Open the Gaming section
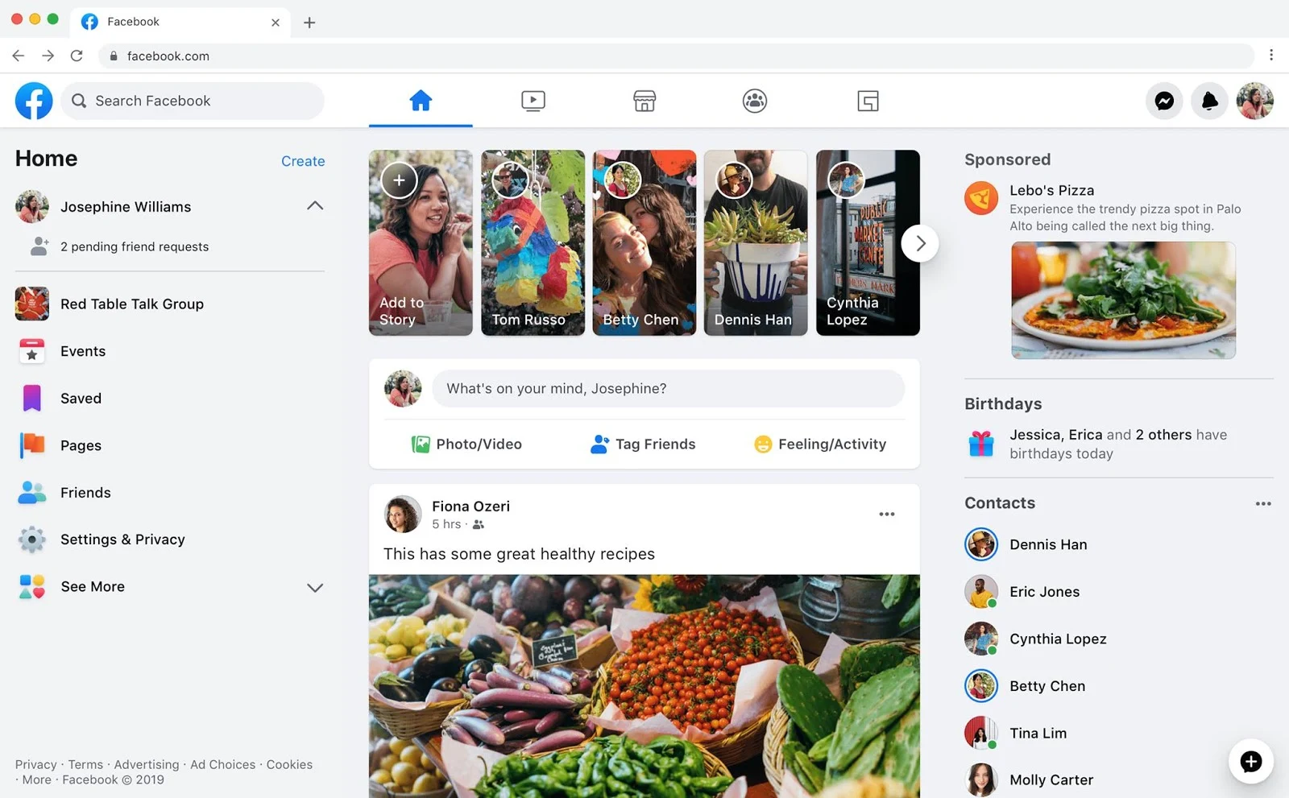This screenshot has height=798, width=1289. click(867, 101)
